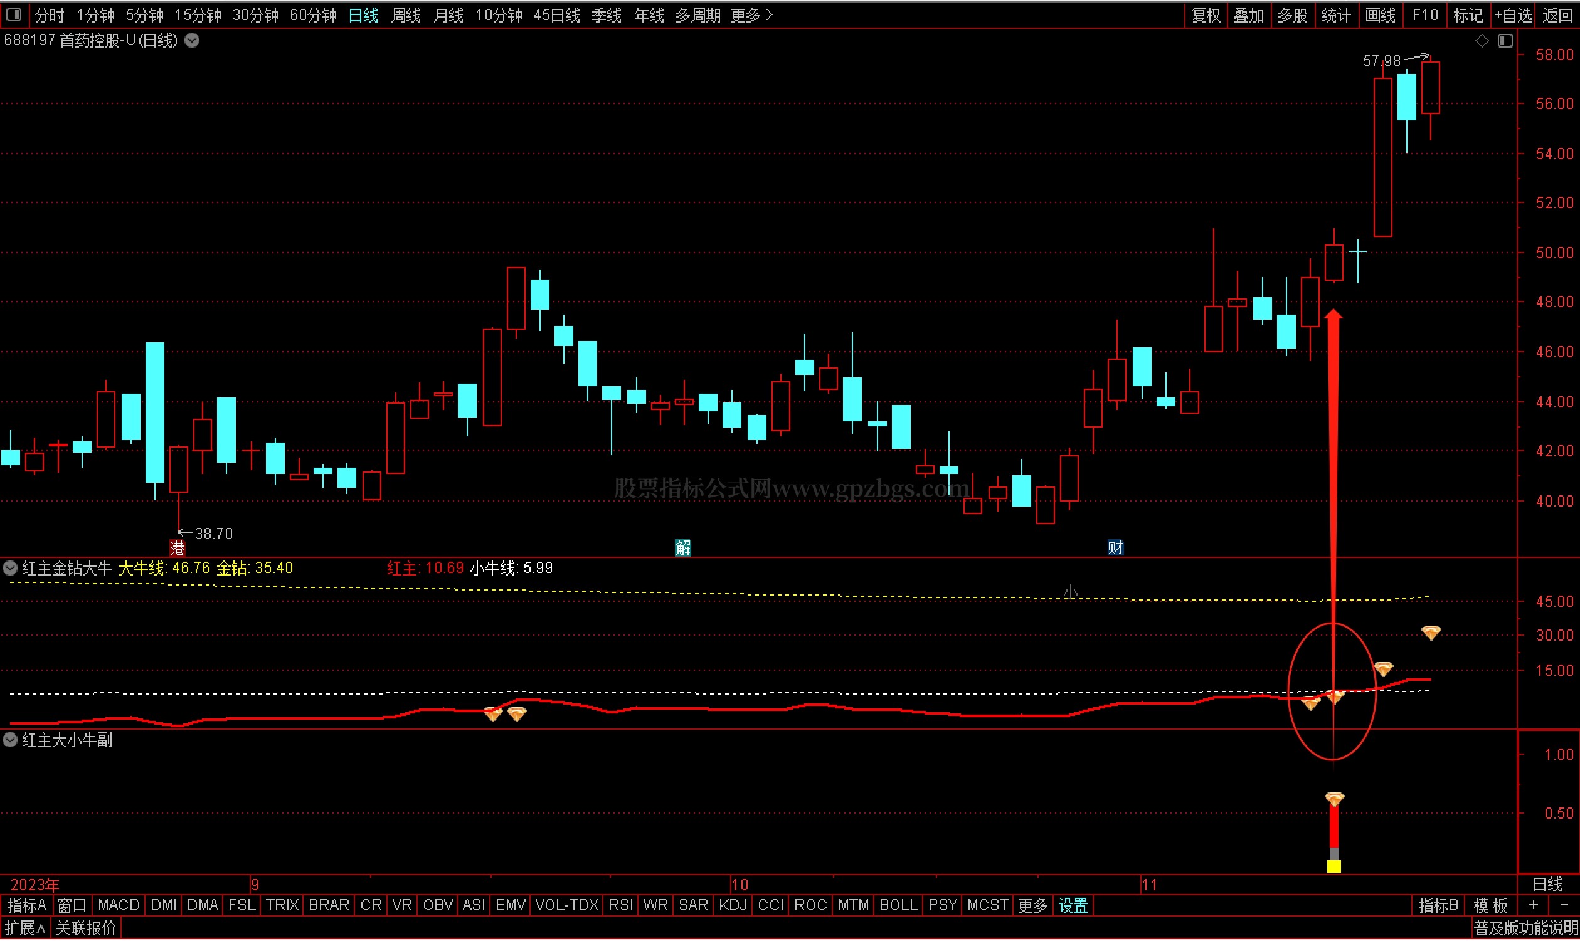Select CCI indicator
The width and height of the screenshot is (1580, 941).
(x=771, y=905)
